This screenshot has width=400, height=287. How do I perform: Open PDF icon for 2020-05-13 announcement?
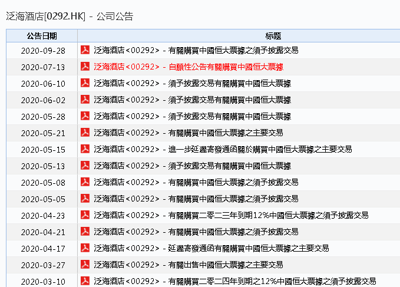(x=85, y=166)
